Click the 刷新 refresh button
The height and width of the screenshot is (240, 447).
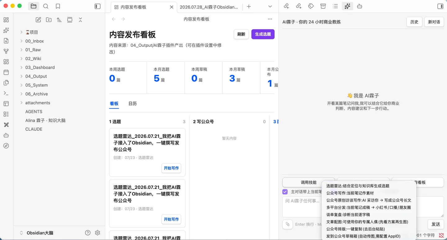[241, 34]
